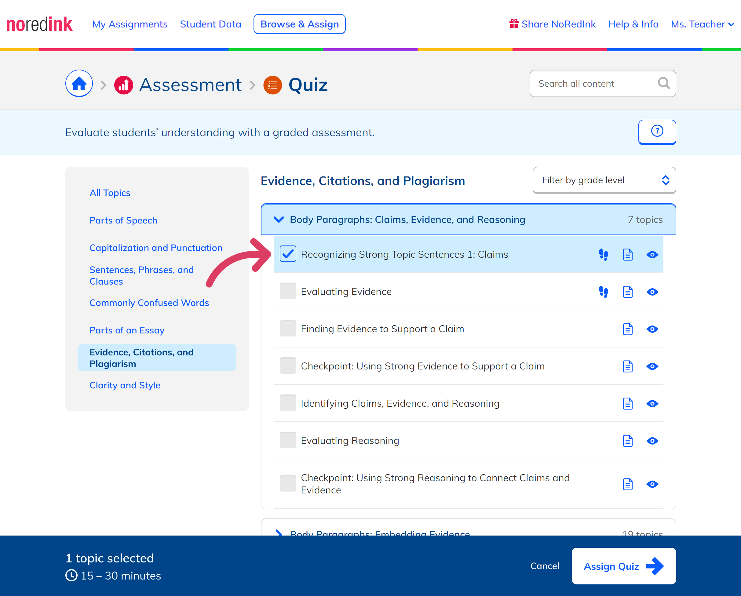The image size is (741, 596).
Task: Open document icon for Identifying Claims, Evidence, and Reasoning
Action: [628, 404]
